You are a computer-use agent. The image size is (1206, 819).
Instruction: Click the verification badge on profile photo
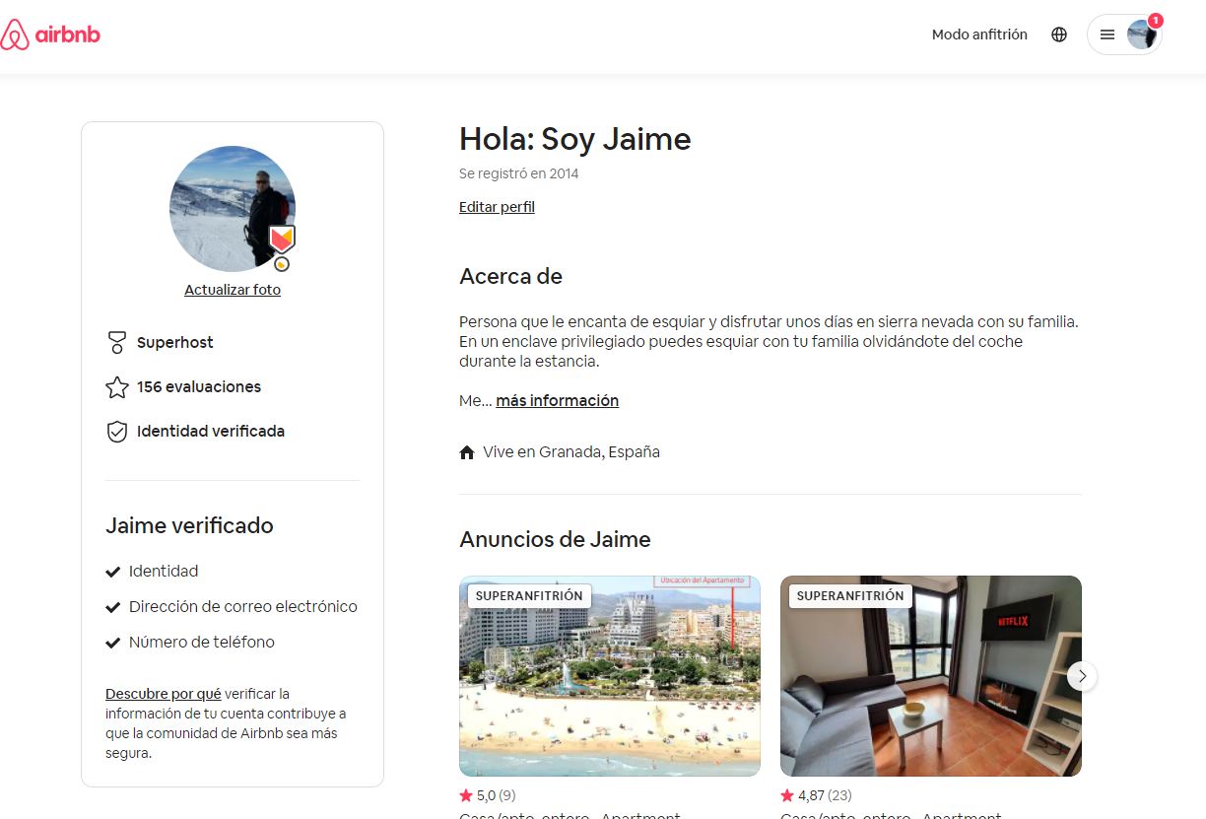(x=282, y=239)
